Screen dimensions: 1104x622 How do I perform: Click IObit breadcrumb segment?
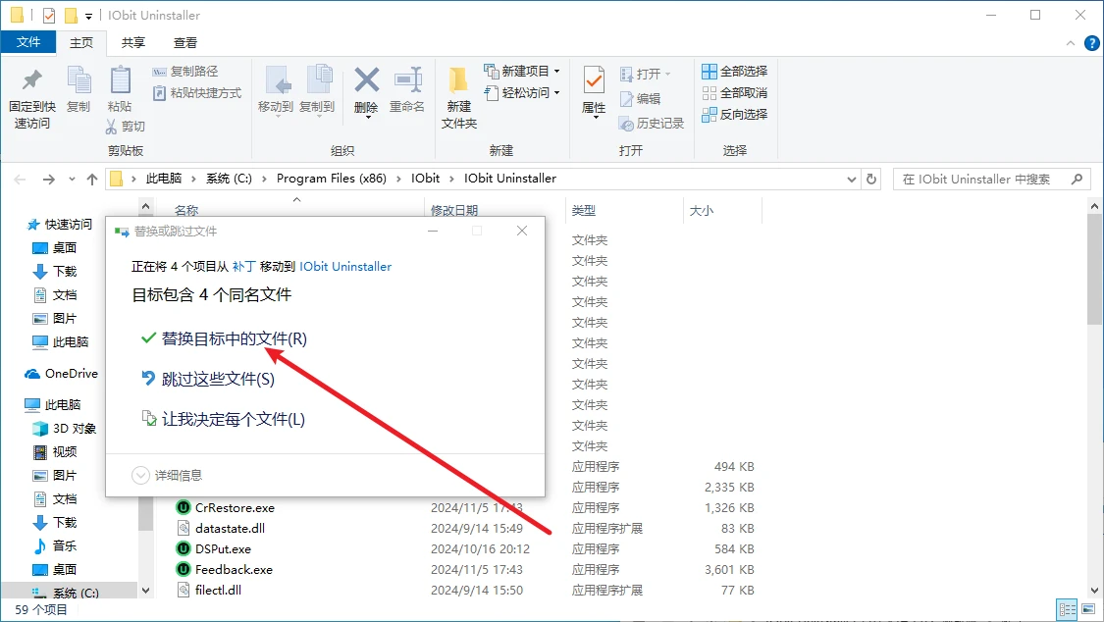click(425, 179)
